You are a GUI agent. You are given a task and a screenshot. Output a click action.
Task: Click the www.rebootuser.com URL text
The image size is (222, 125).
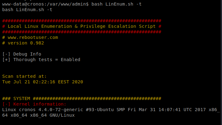33,37
